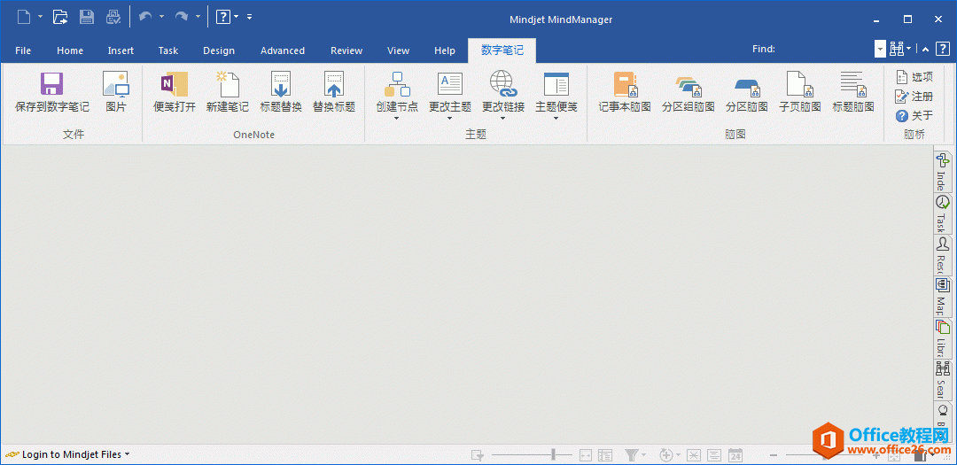The image size is (957, 465).
Task: Open Search side panel tab
Action: pos(943,380)
